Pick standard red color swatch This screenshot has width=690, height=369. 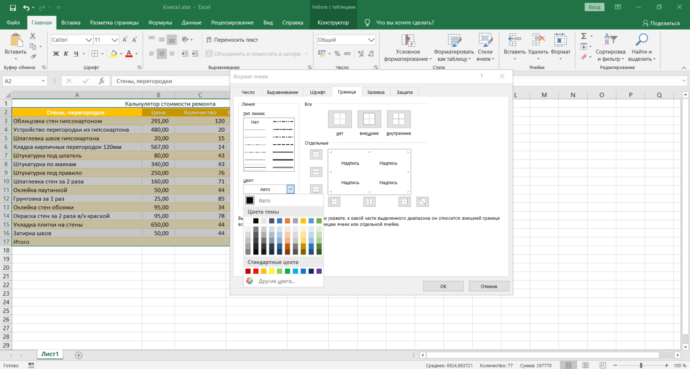(x=256, y=271)
